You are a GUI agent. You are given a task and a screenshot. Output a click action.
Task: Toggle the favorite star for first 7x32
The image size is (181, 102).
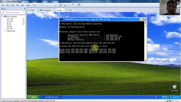pyautogui.click(x=23, y=22)
